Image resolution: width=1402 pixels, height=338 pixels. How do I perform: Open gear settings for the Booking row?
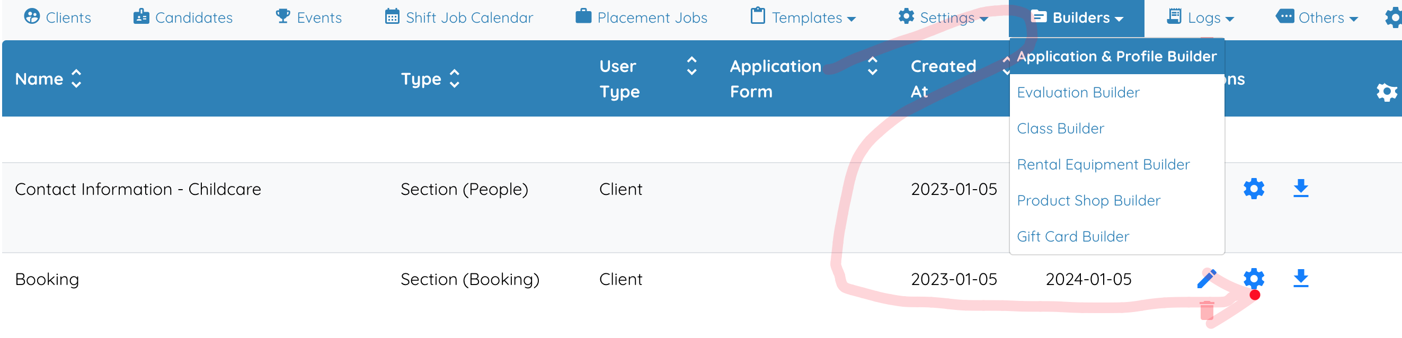(1254, 279)
